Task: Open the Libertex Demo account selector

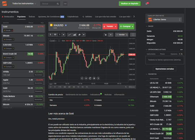Action: coord(165,19)
